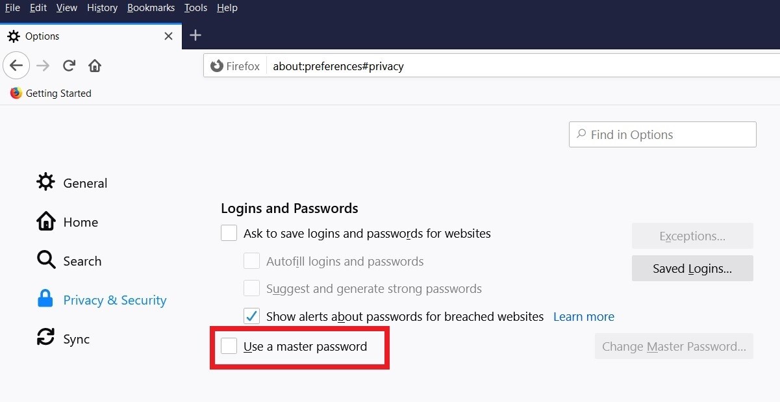The height and width of the screenshot is (402, 780).
Task: Open the History menu
Action: (x=102, y=8)
